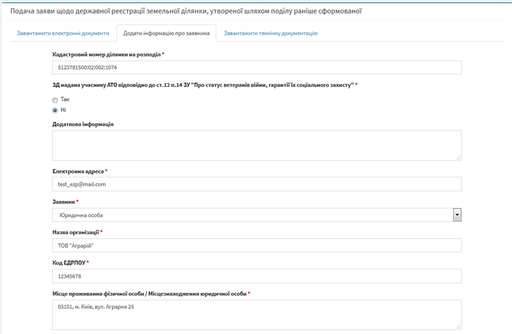Focus the cadastral number field 5123781500:02:002:1074
This screenshot has width=512, height=334.
click(256, 68)
